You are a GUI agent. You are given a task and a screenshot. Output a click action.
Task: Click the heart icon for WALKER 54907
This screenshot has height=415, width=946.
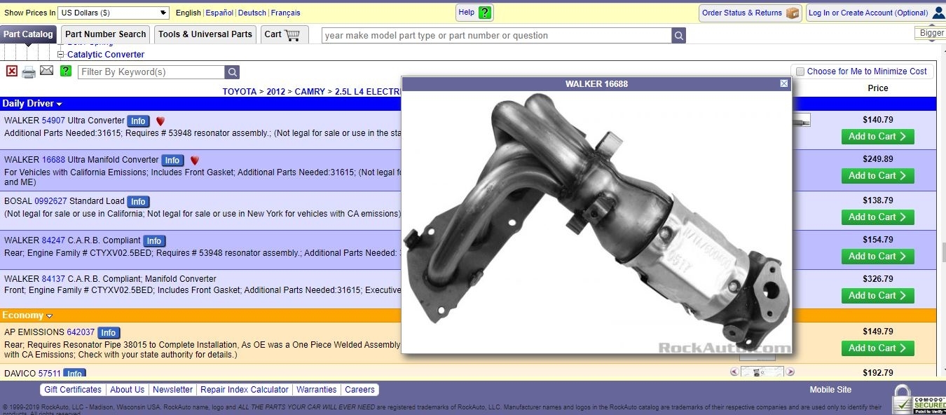pyautogui.click(x=160, y=121)
